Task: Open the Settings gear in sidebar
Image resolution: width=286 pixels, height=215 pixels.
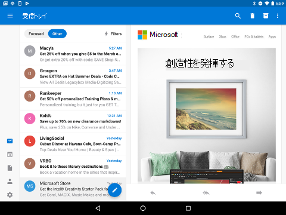Action: [10, 195]
